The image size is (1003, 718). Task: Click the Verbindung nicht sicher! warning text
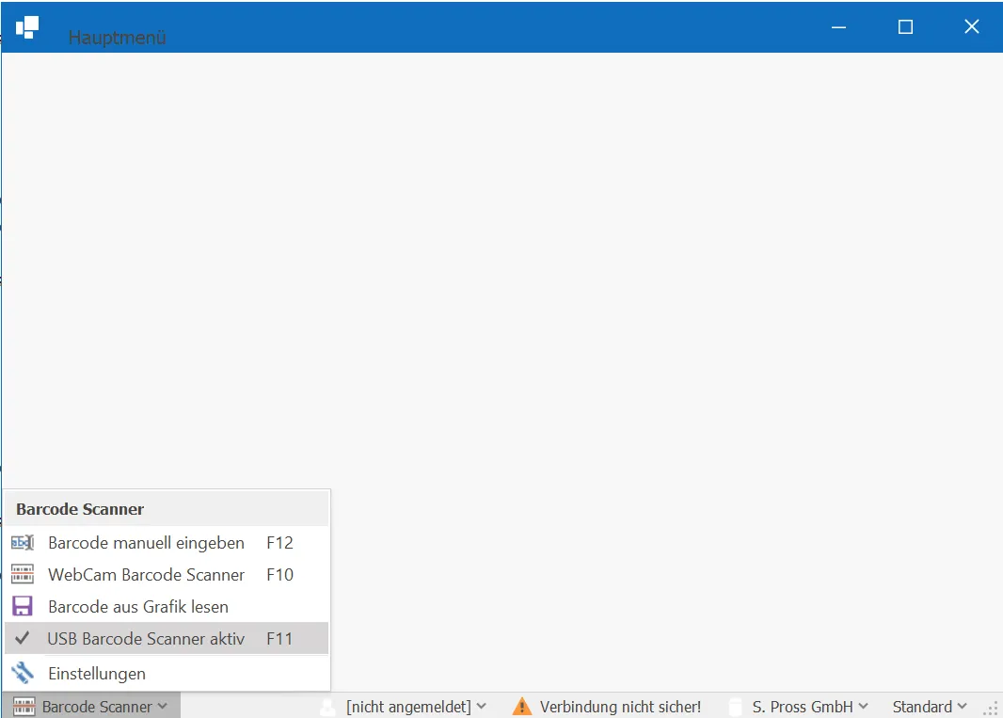[620, 707]
